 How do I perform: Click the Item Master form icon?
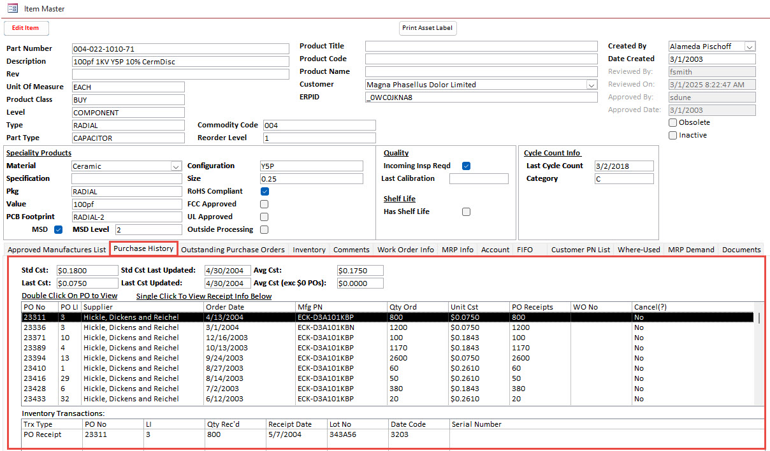coord(12,8)
